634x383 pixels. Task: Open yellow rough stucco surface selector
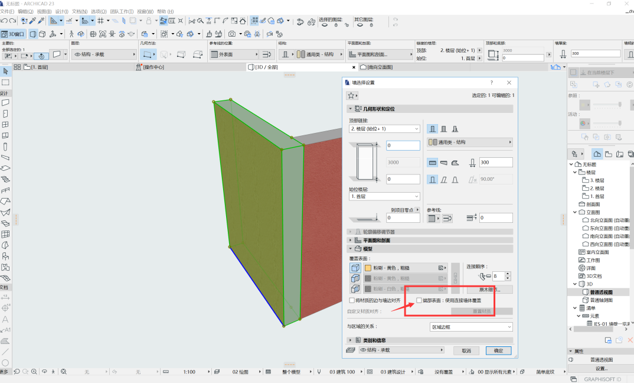tap(405, 268)
